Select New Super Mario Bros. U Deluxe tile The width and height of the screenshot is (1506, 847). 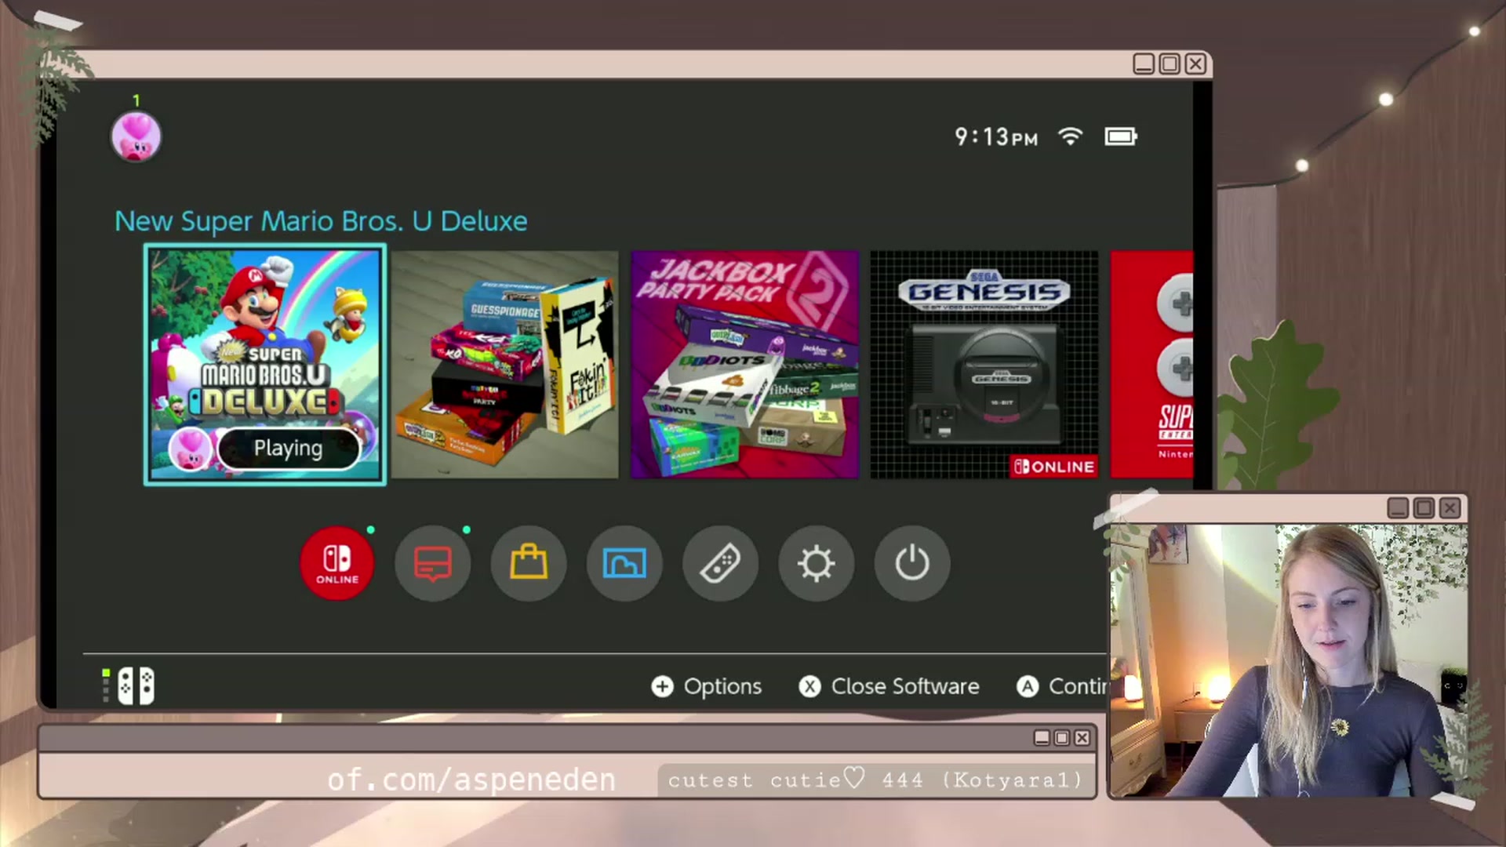(x=265, y=365)
